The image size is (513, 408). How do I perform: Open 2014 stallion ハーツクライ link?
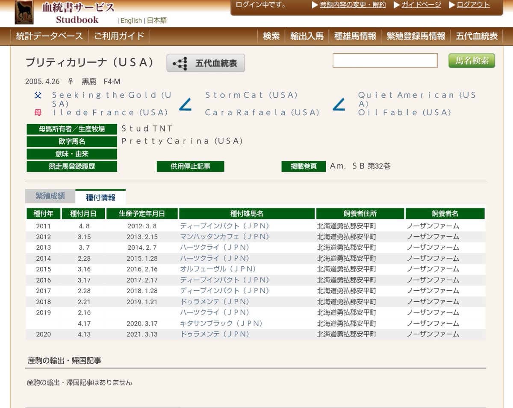[x=215, y=258]
